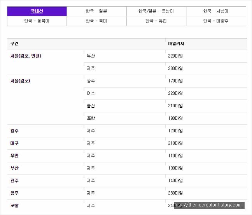
Task: Open the 한국/일본 - 동남아 tab
Action: 156,11
